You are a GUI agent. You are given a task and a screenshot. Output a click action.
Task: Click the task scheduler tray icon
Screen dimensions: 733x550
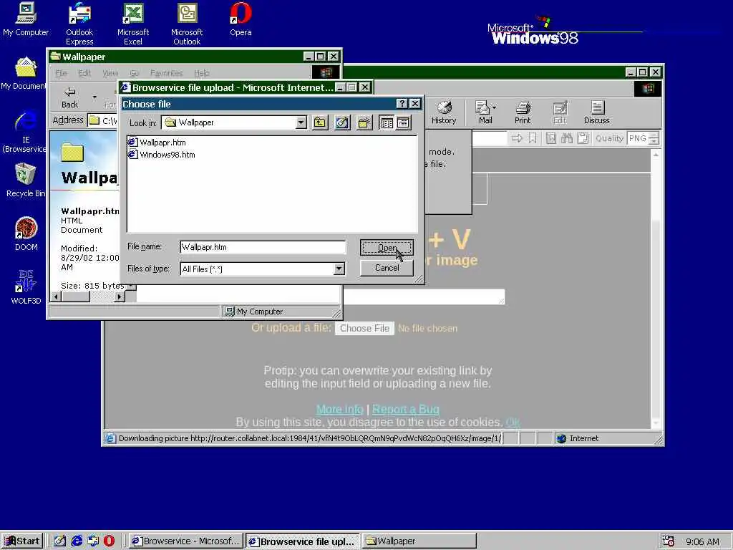click(x=669, y=541)
